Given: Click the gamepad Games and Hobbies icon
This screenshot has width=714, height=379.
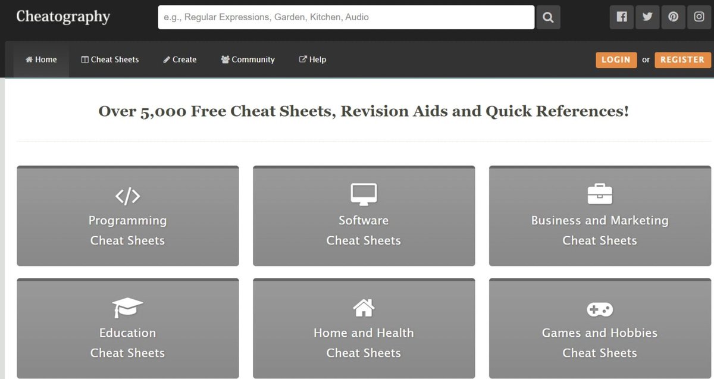Looking at the screenshot, I should pos(600,309).
